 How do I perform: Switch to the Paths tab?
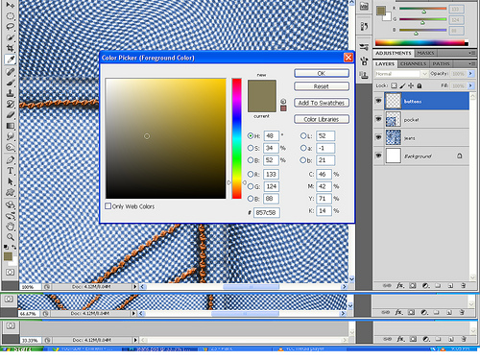441,63
